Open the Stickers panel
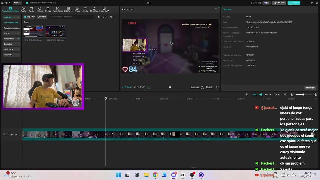320x180 pixels. (40, 9)
